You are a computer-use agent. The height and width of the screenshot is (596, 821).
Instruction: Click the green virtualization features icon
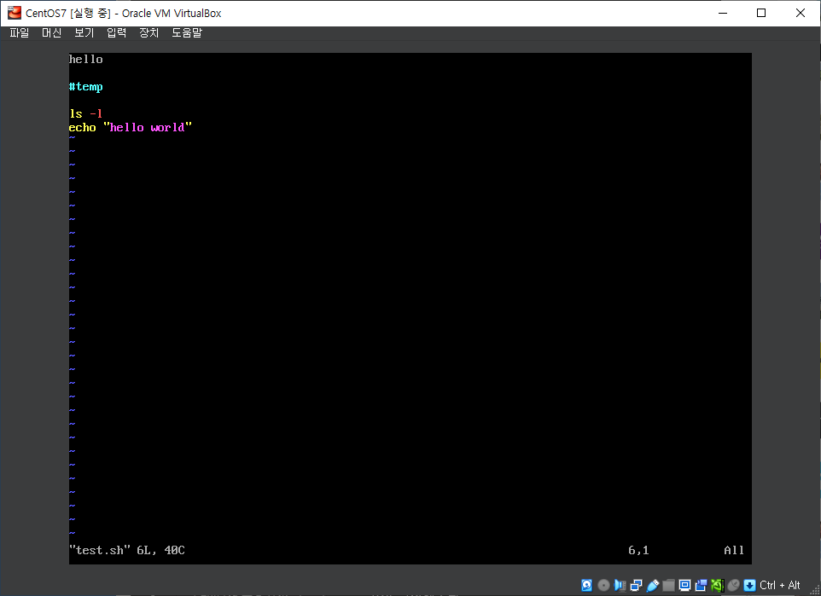tap(717, 585)
